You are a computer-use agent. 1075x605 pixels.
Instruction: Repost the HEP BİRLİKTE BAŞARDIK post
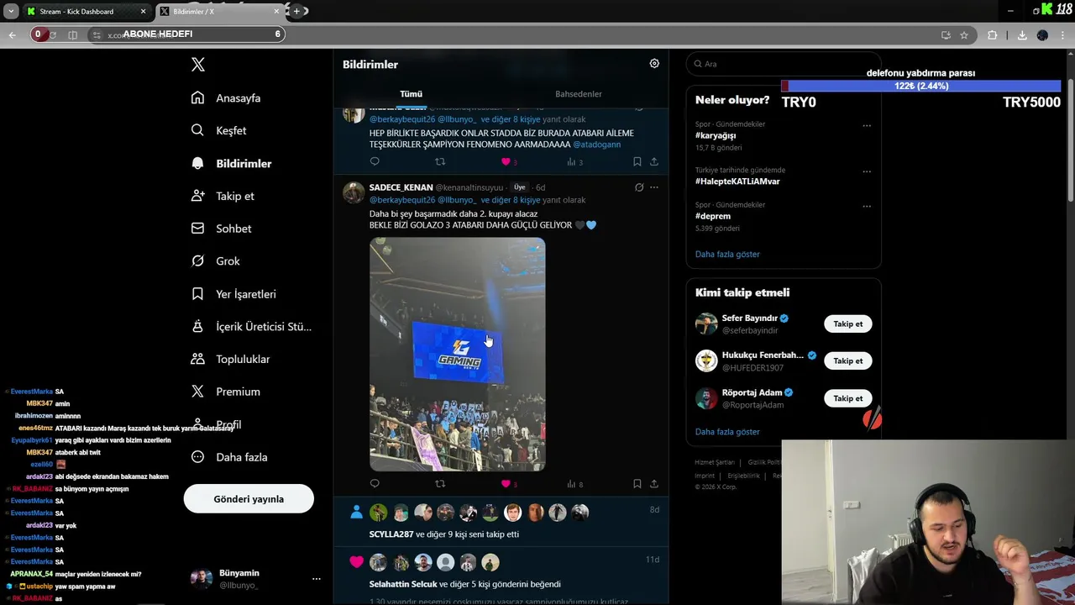440,161
